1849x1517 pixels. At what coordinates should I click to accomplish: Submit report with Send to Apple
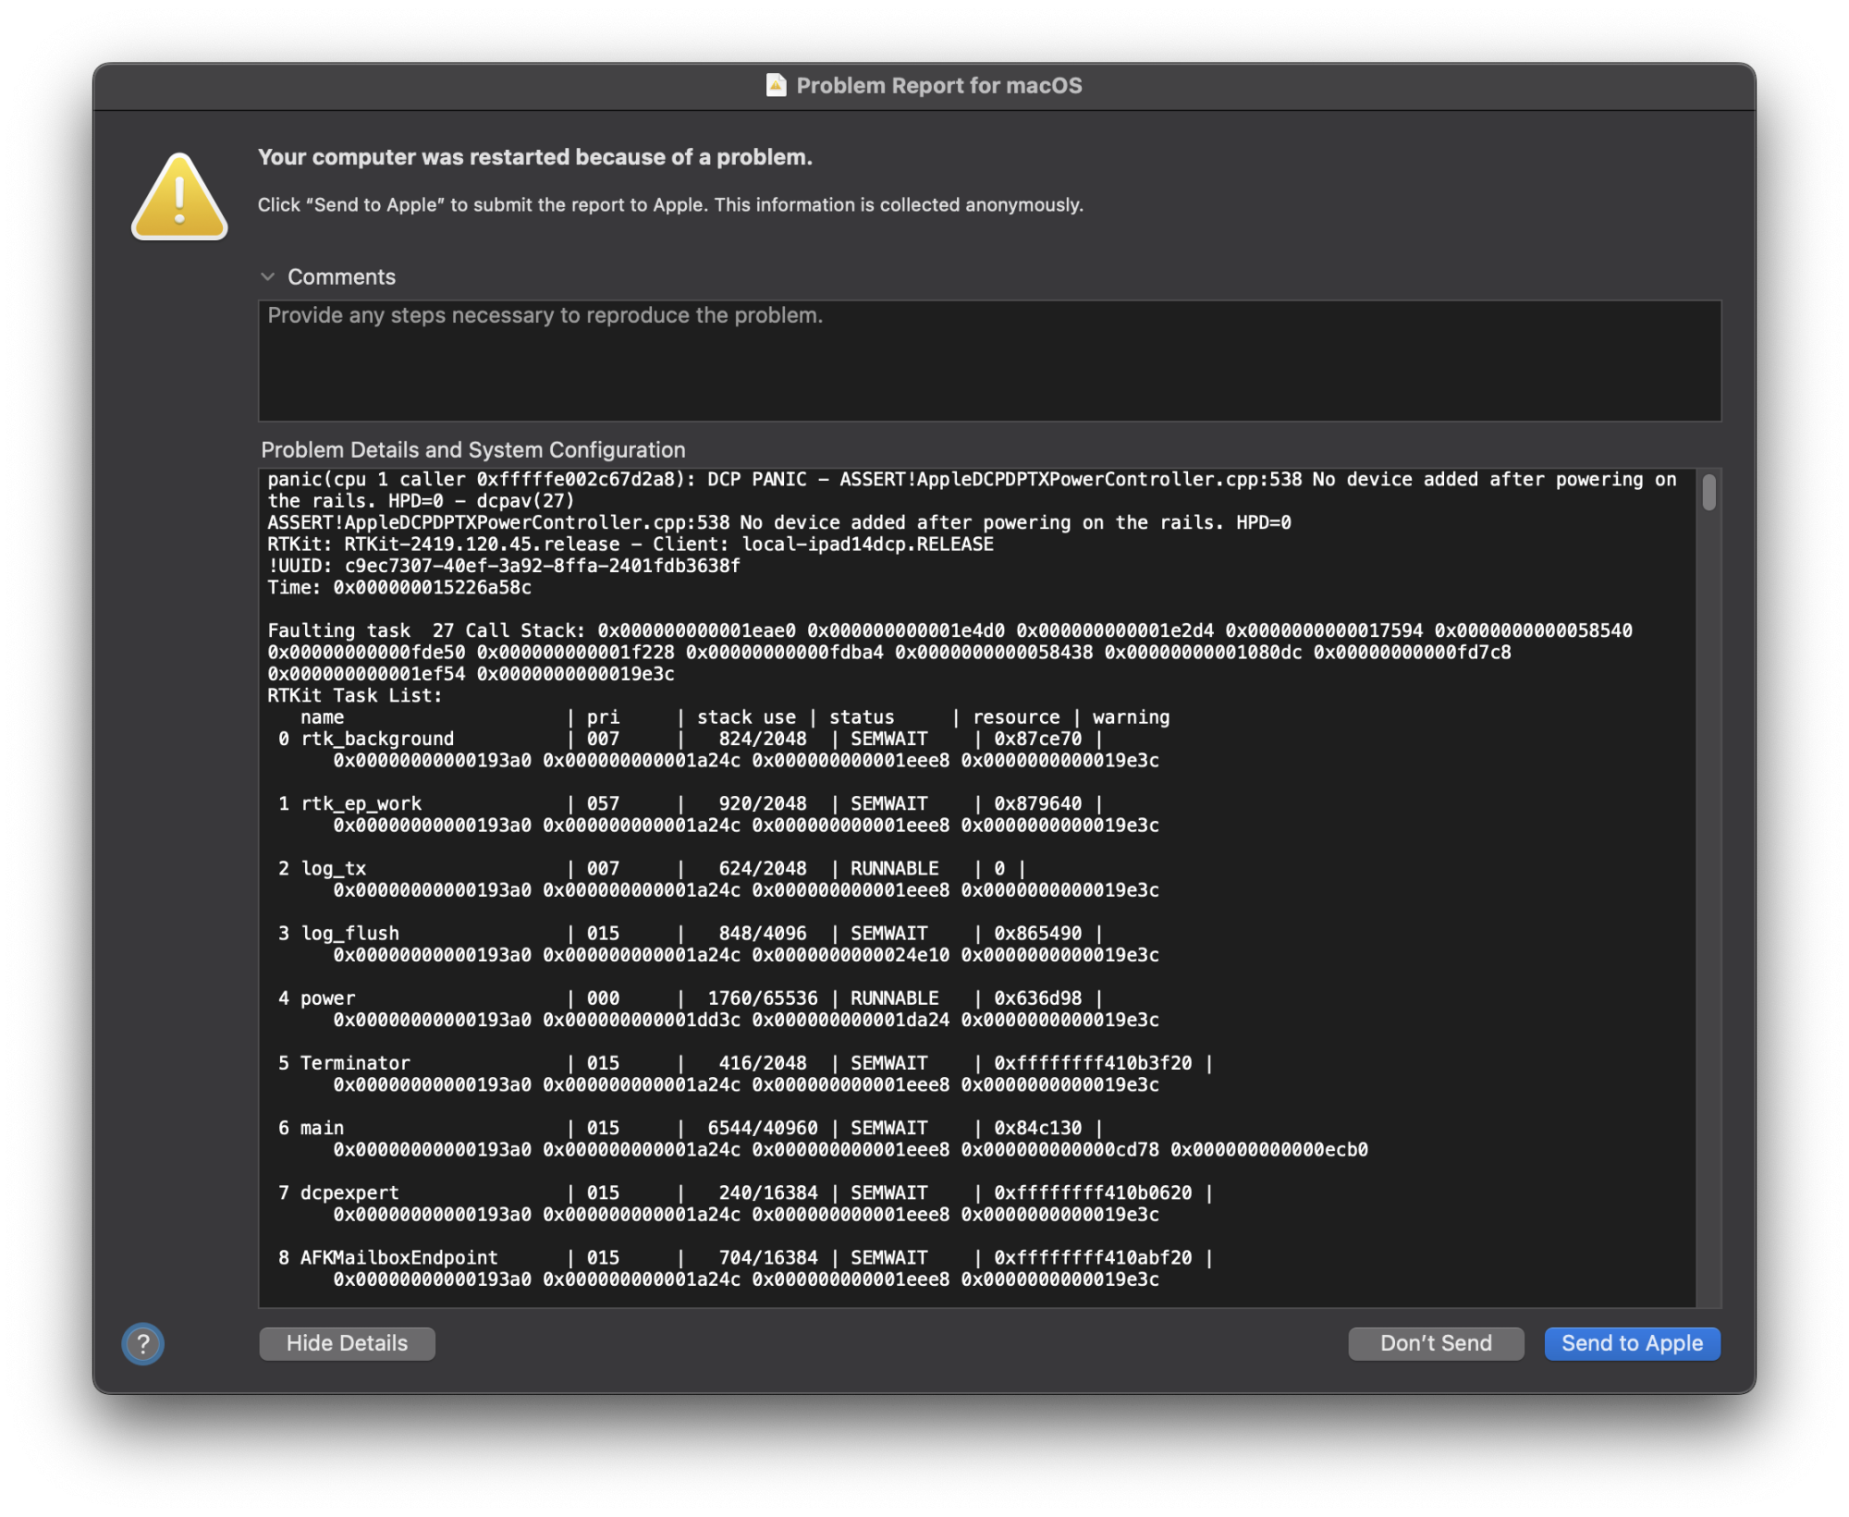[1632, 1343]
